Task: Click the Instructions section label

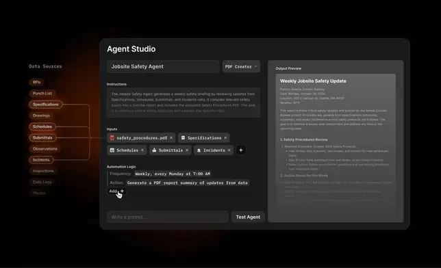Action: point(116,84)
